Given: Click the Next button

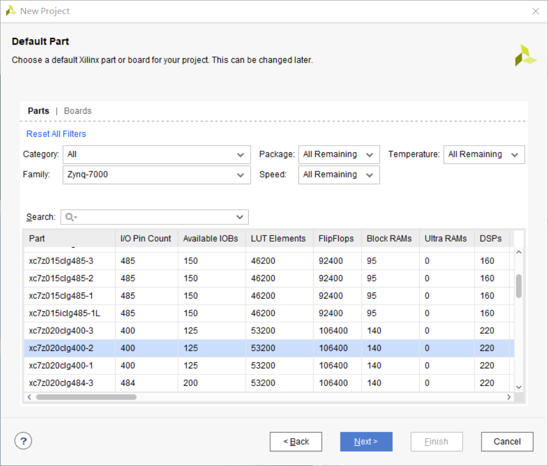Looking at the screenshot, I should pos(366,441).
